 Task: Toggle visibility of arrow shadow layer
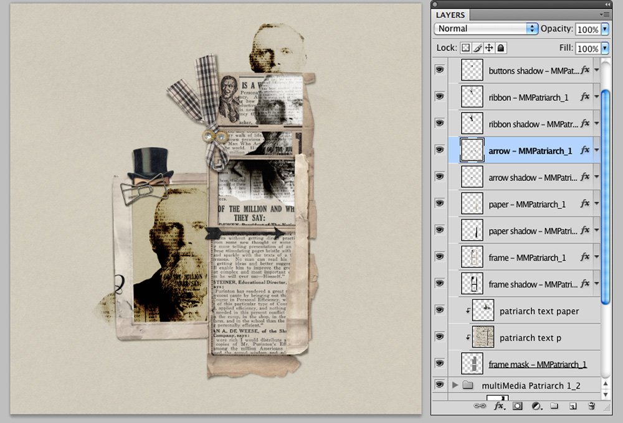[439, 176]
